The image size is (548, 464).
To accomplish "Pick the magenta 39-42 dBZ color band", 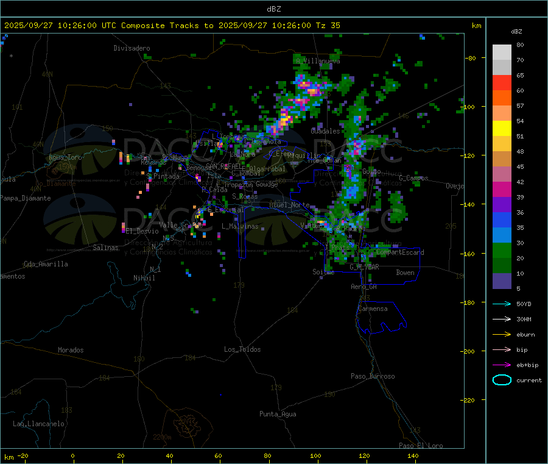I will 502,189.
